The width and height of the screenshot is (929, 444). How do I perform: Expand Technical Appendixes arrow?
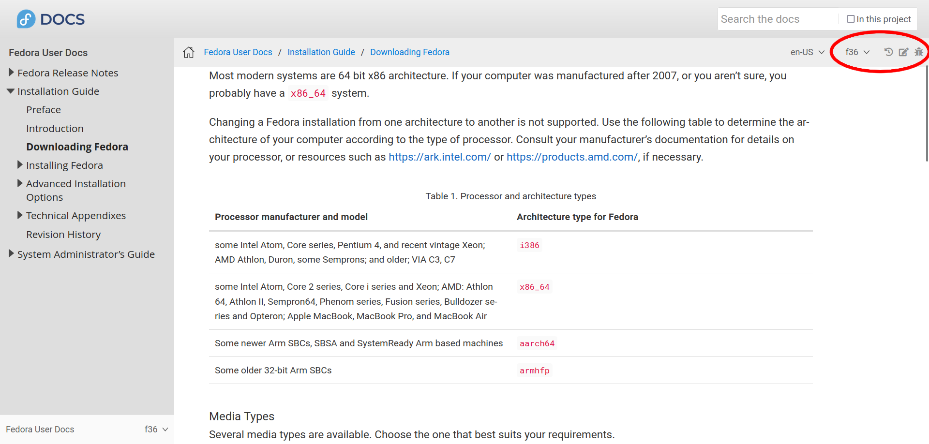click(x=20, y=215)
